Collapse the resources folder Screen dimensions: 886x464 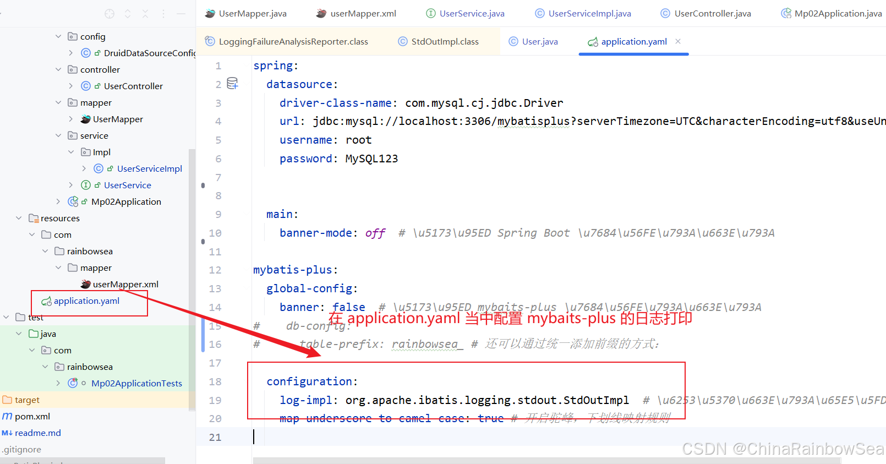[19, 218]
